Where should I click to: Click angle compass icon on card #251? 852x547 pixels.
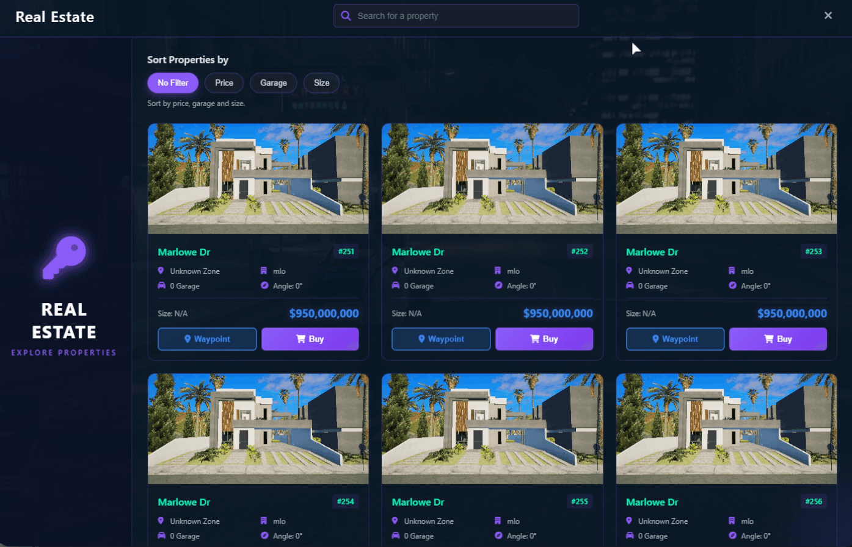tap(264, 285)
